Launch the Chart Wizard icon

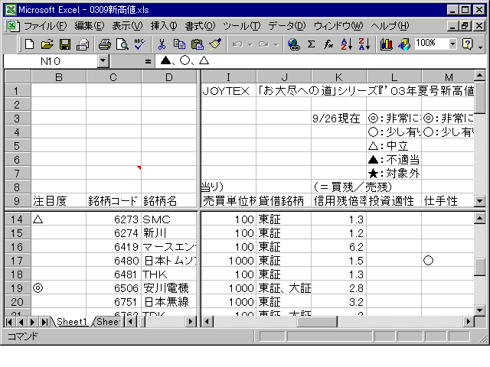click(x=386, y=44)
